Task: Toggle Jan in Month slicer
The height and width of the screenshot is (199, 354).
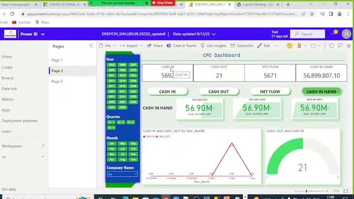Action: tap(112, 144)
